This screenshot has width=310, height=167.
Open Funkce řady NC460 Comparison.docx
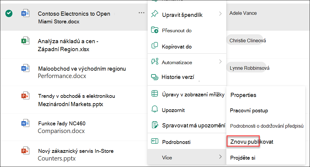pyautogui.click(x=62, y=127)
